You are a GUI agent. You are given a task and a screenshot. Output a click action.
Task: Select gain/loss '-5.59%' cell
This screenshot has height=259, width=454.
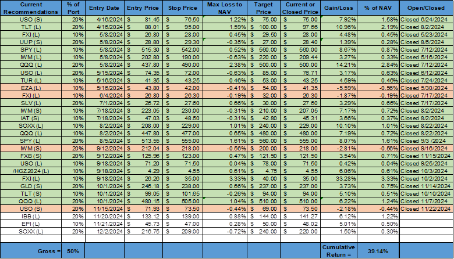[x=339, y=88]
